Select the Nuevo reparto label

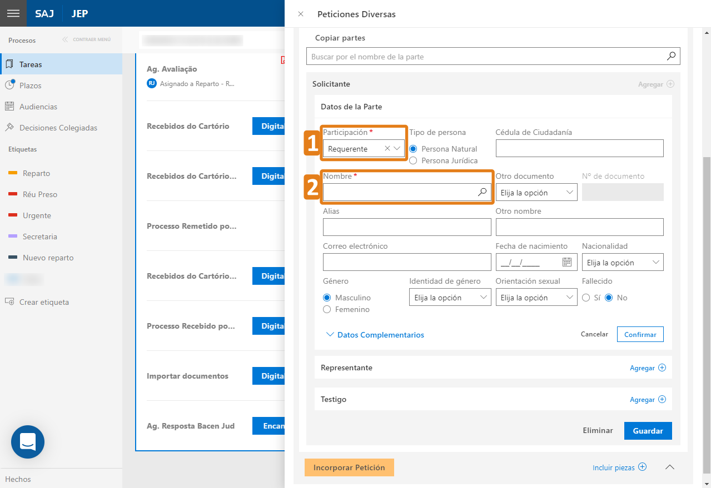(x=48, y=258)
